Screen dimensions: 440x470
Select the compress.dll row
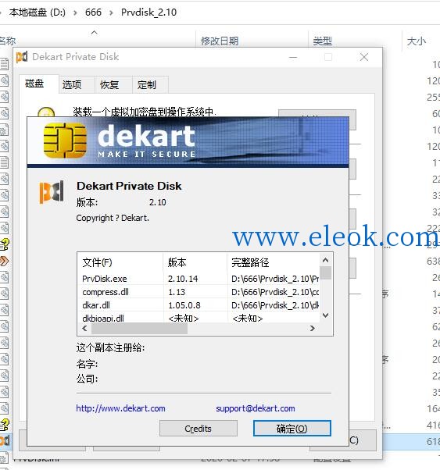point(199,292)
